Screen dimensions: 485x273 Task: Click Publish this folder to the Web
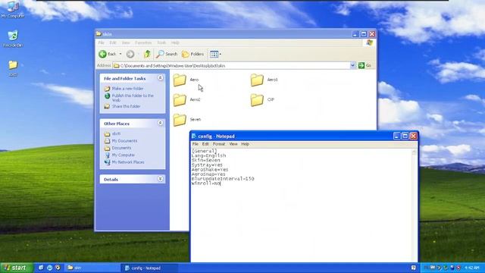coord(133,98)
